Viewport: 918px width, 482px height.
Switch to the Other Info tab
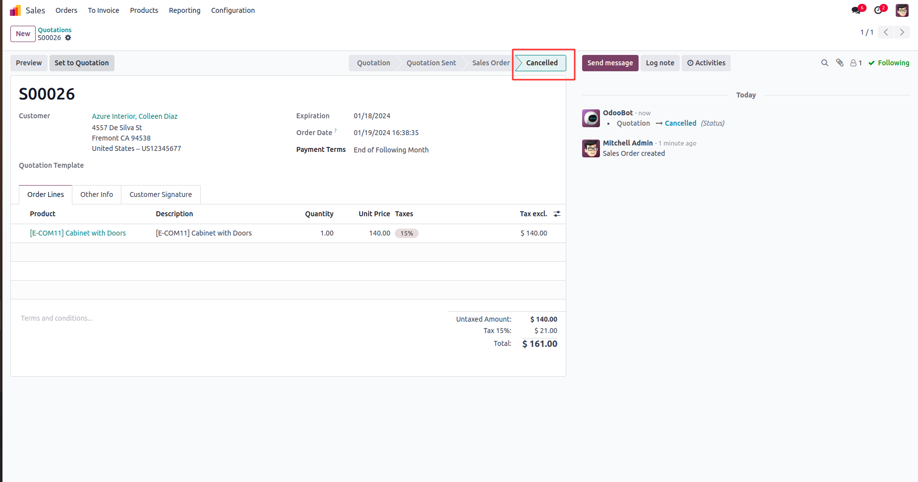point(97,194)
